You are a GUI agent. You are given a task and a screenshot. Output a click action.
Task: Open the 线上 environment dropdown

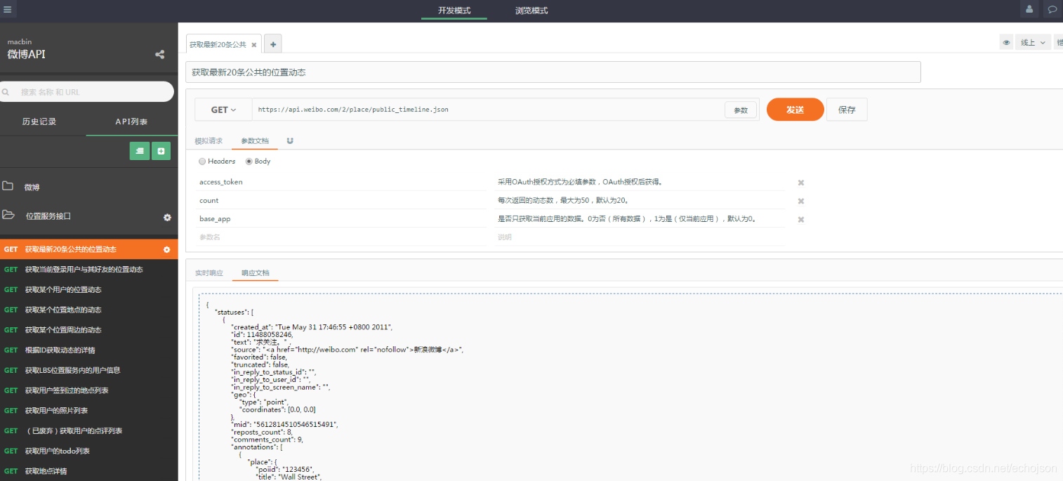pos(1033,43)
